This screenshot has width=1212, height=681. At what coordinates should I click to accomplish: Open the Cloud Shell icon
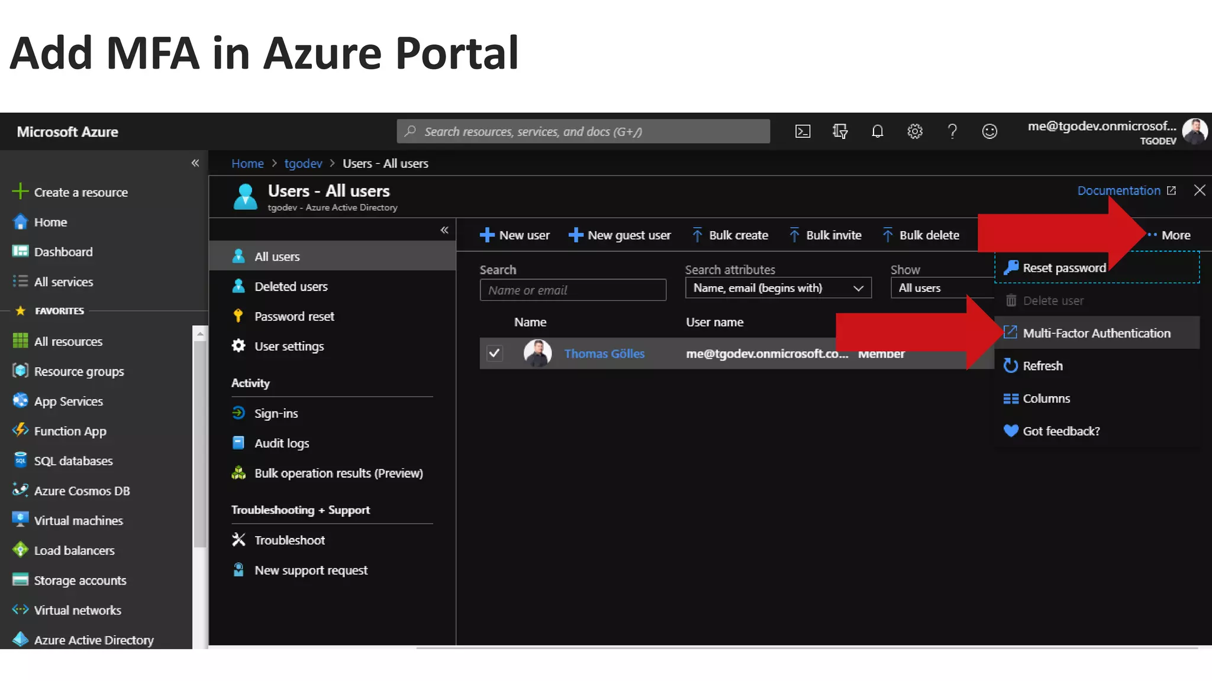click(x=802, y=131)
